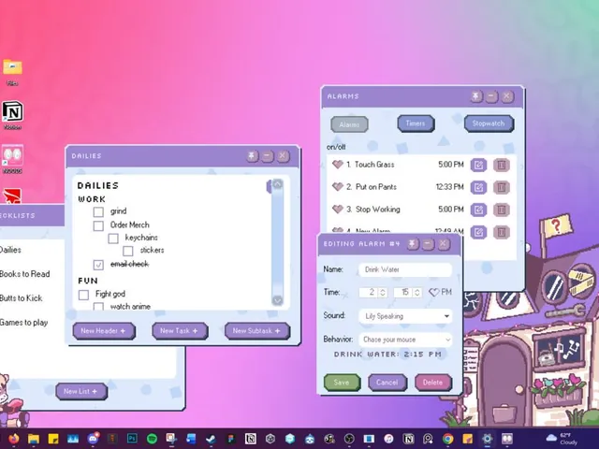Toggle the Stop Working alarm heart

337,210
